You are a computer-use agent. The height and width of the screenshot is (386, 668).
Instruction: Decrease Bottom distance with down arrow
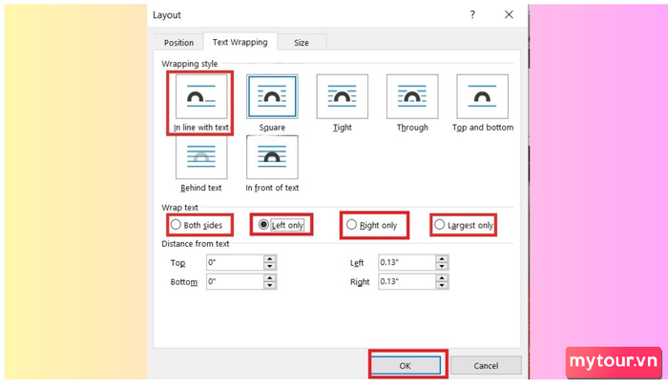[x=270, y=285]
